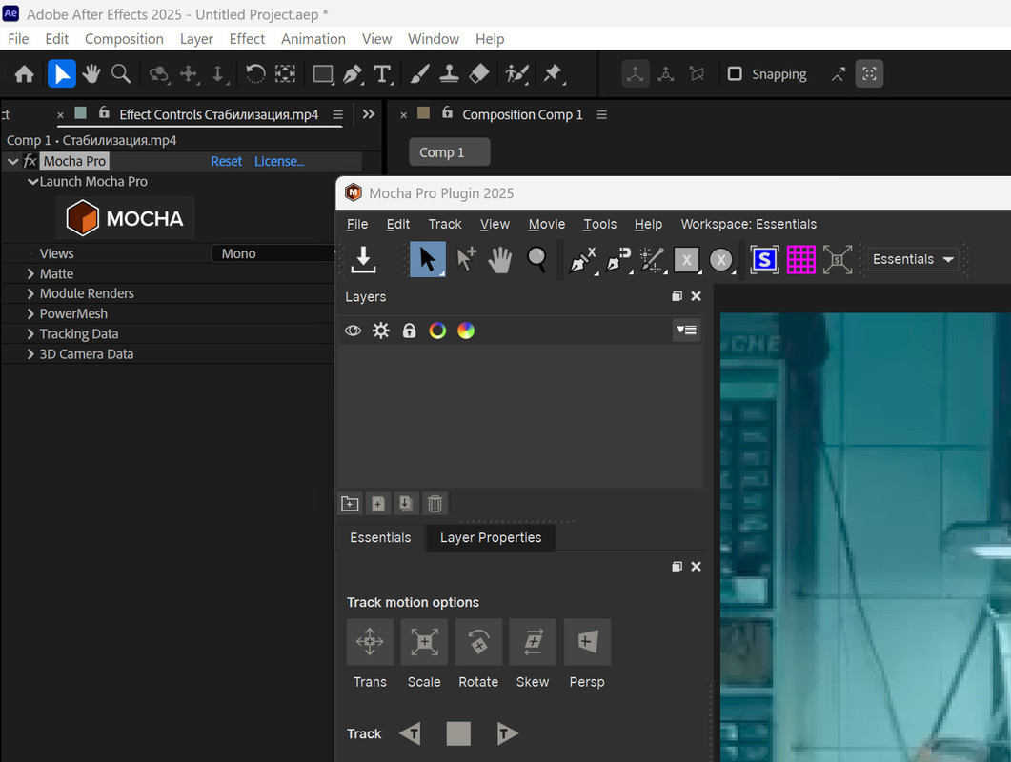
Task: Click the Stop tracking square button
Action: click(x=458, y=733)
